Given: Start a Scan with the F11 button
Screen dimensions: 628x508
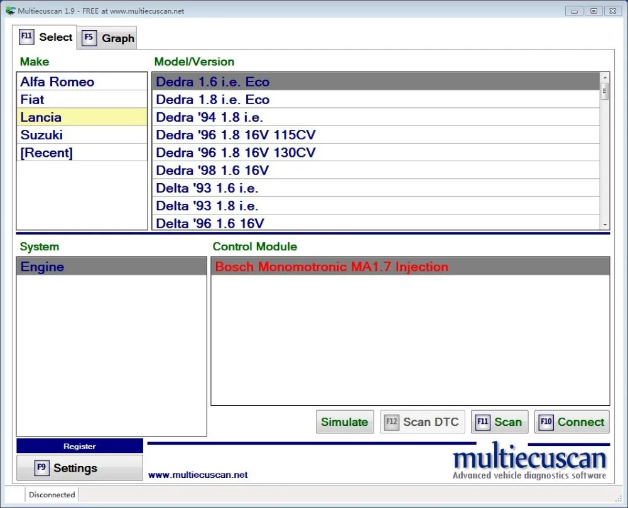Looking at the screenshot, I should coord(499,421).
